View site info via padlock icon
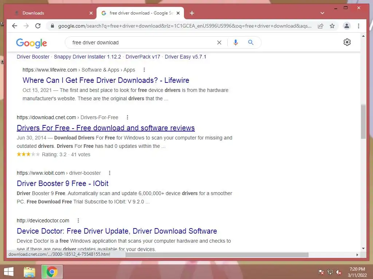Image resolution: width=373 pixels, height=279 pixels. click(x=52, y=26)
